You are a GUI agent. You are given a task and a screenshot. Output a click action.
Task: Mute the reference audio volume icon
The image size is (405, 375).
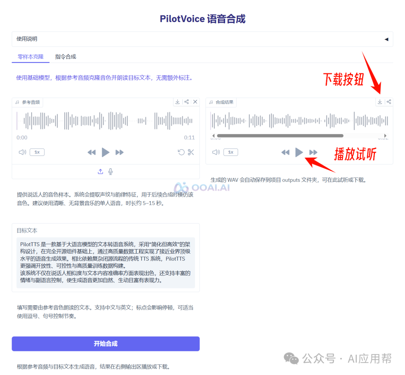[x=22, y=152]
